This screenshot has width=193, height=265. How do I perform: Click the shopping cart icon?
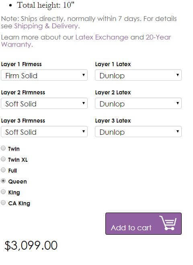point(168,223)
